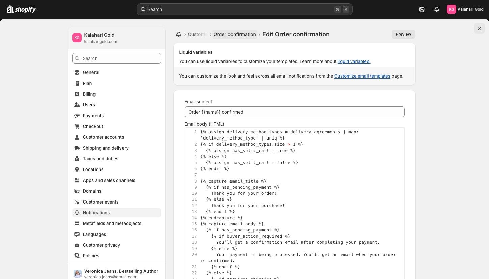Open the Shopify home logo

(x=21, y=9)
